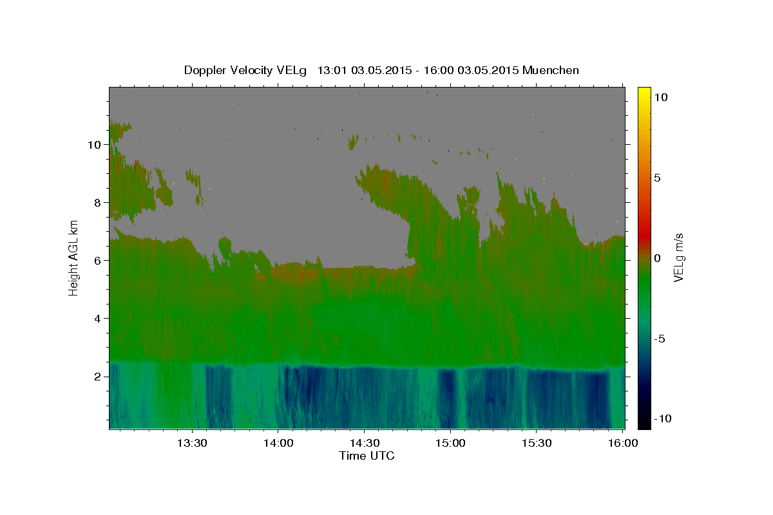Click the yellow top of the colorbar
Image resolution: width=773 pixels, height=515 pixels.
coord(644,93)
